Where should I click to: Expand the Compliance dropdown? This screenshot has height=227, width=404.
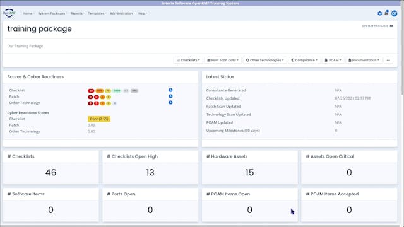(304, 60)
